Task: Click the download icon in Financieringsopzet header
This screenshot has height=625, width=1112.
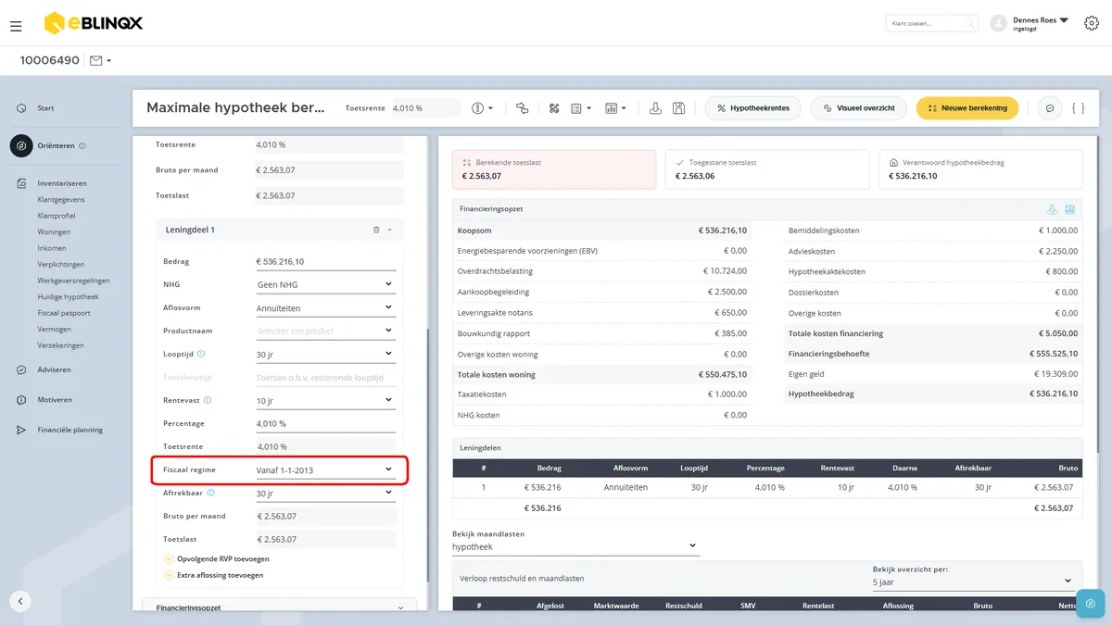Action: [1052, 209]
